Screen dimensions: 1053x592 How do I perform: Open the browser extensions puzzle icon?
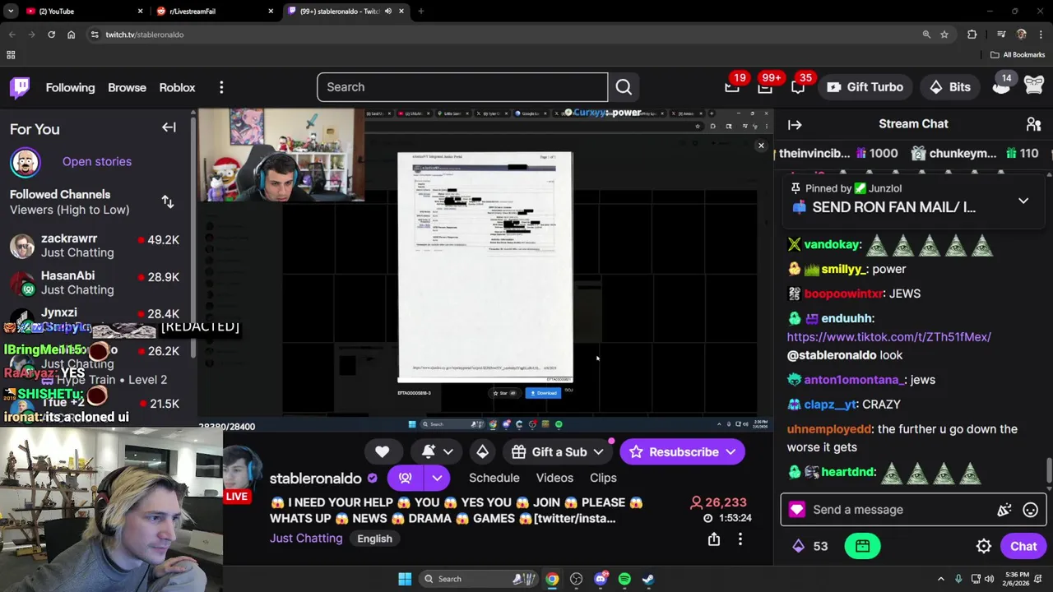(x=972, y=35)
